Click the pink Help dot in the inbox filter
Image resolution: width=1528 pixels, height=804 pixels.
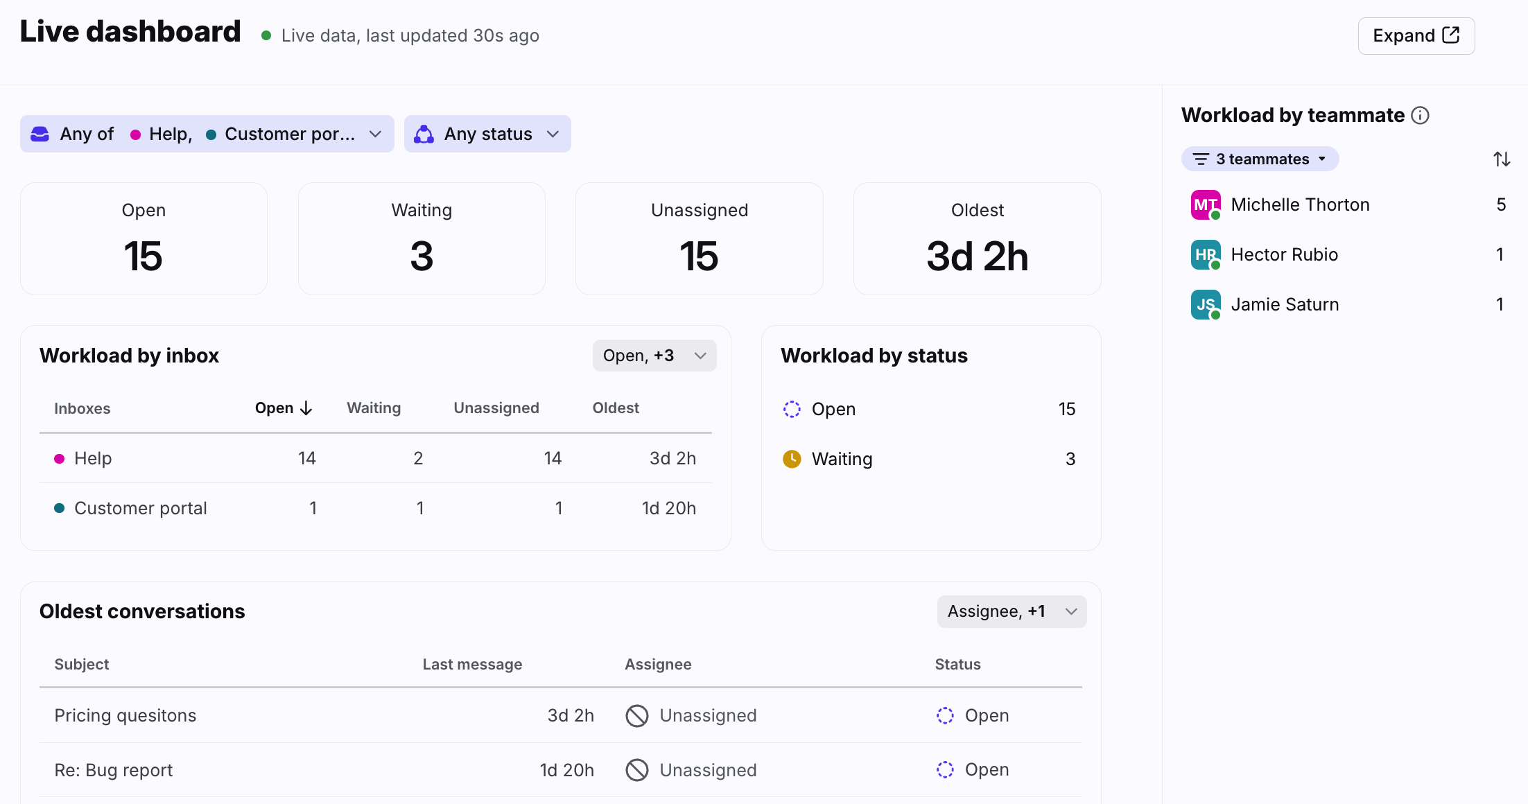[x=136, y=134]
